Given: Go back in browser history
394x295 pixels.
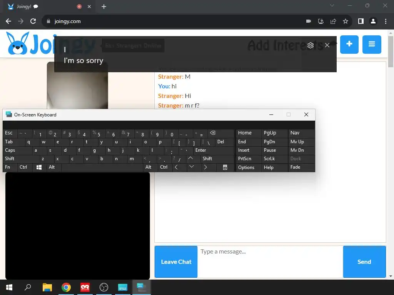Looking at the screenshot, I should [8, 22].
